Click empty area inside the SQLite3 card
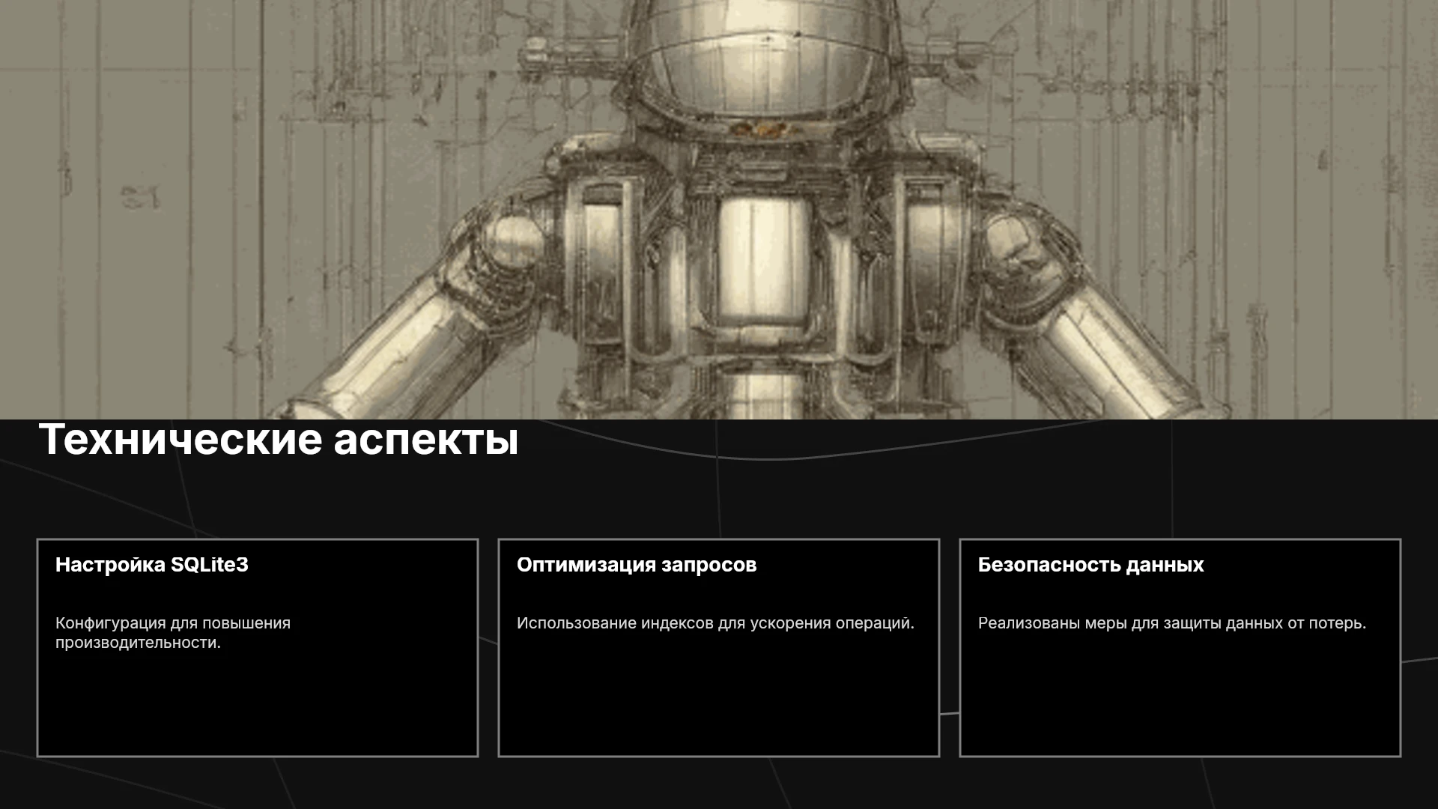This screenshot has height=809, width=1438. click(257, 704)
